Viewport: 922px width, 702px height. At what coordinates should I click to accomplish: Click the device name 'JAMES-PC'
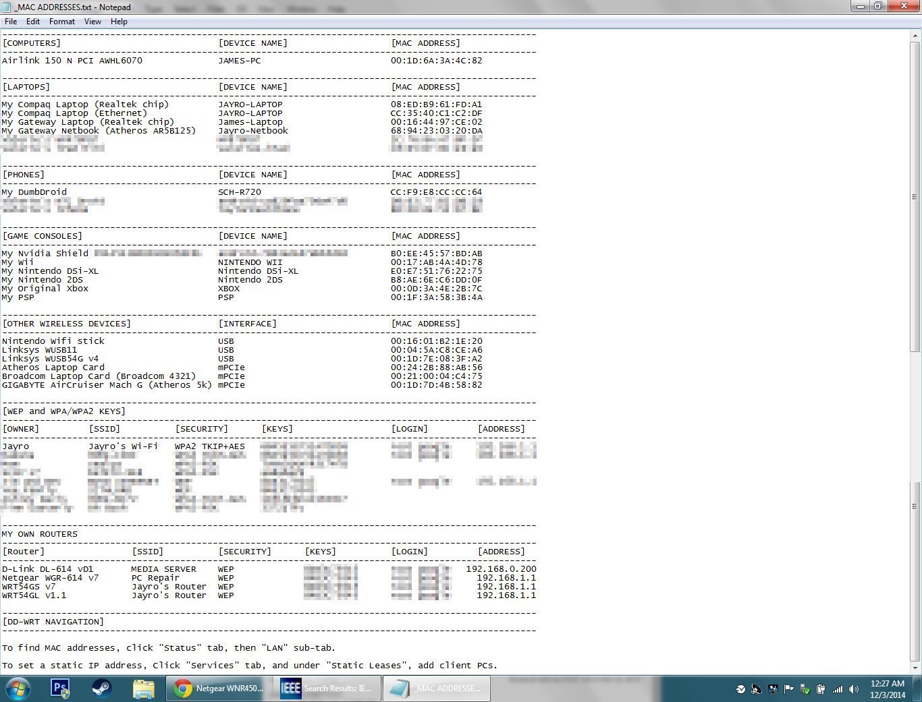(x=240, y=61)
